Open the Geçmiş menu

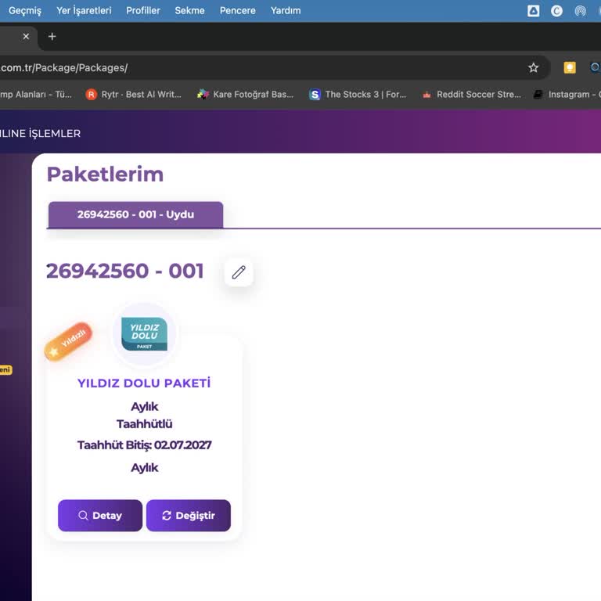[x=25, y=11]
